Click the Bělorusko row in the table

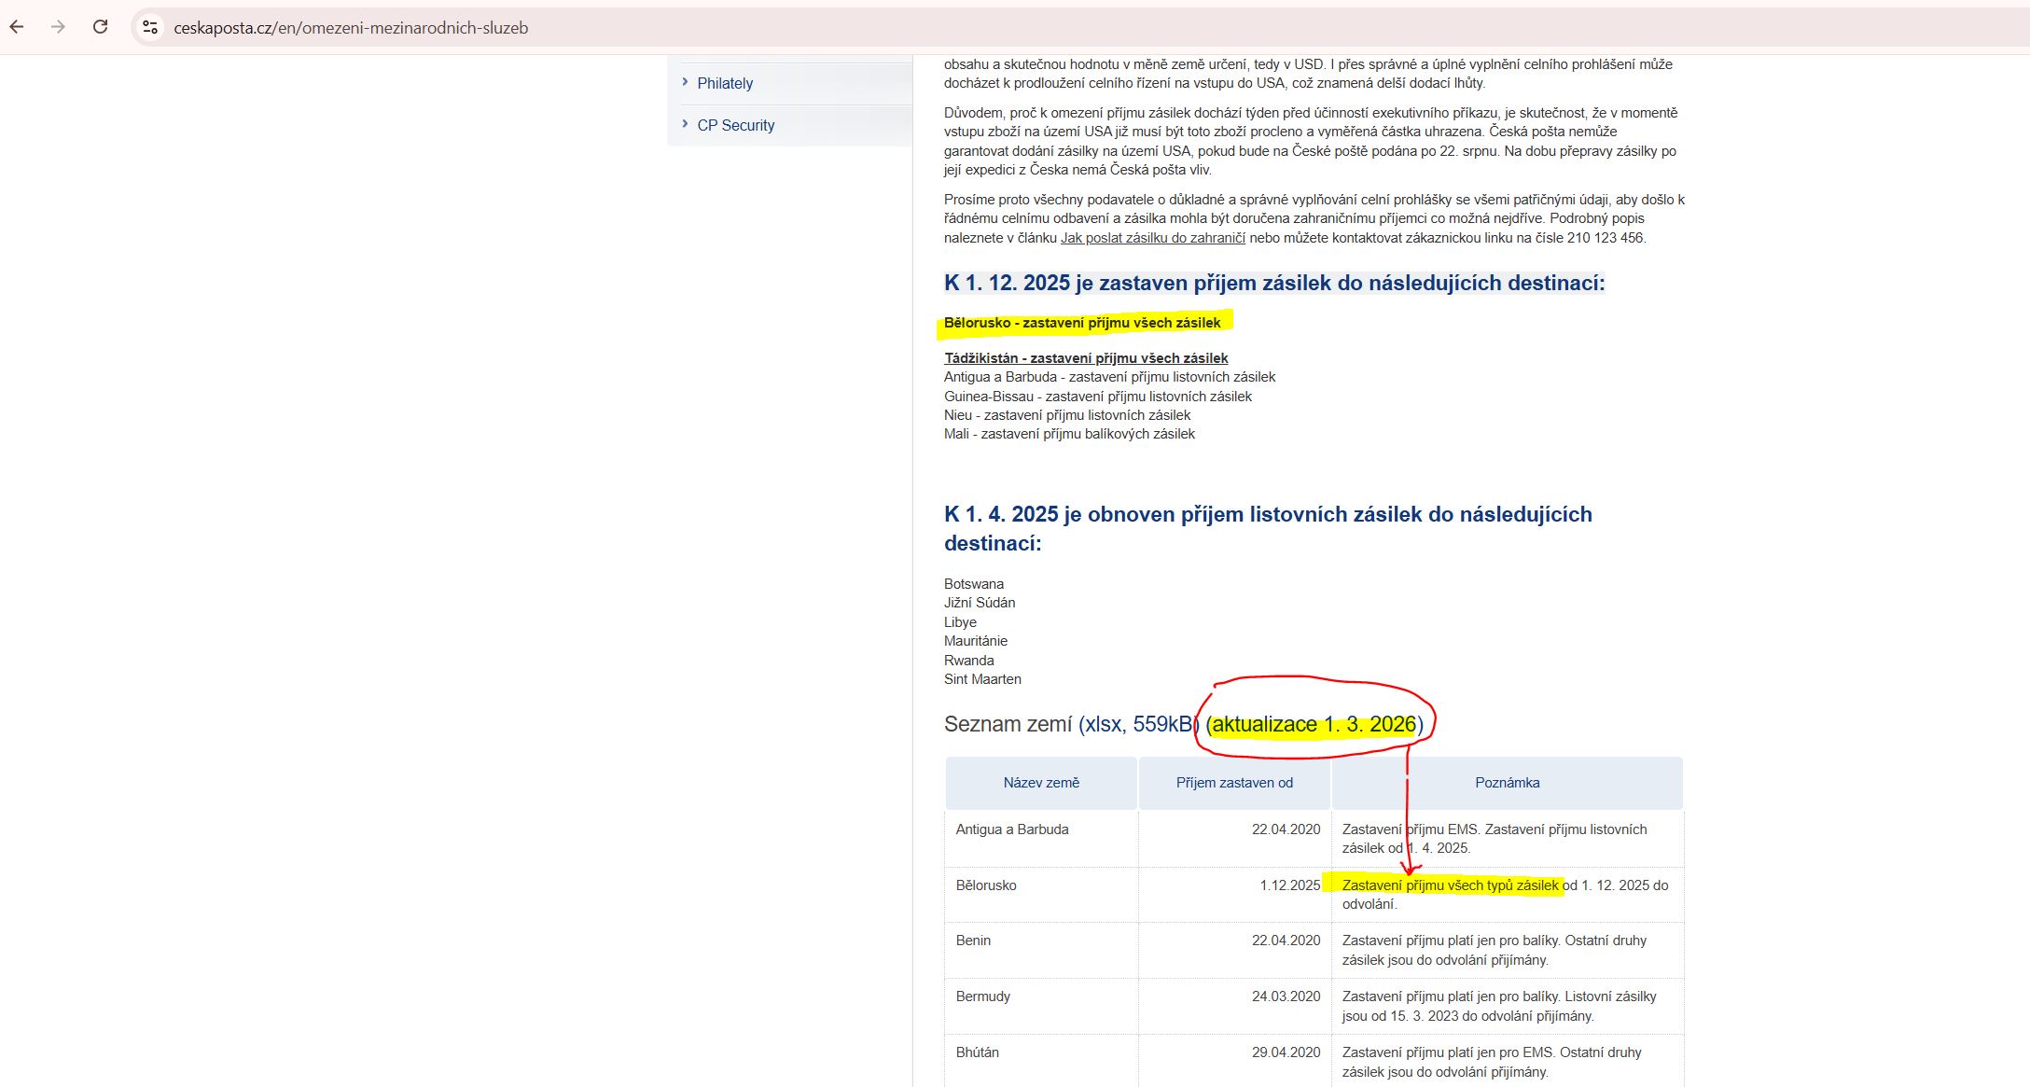[986, 885]
